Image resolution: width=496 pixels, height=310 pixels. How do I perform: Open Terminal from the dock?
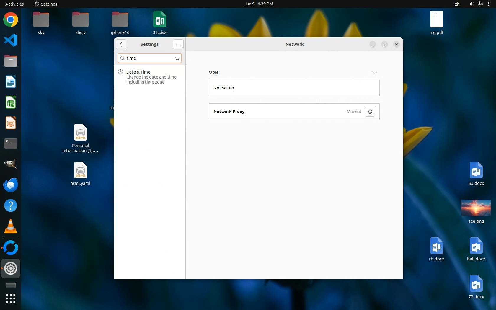pyautogui.click(x=11, y=144)
